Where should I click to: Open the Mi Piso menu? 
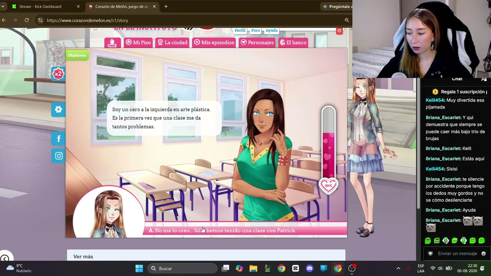[x=138, y=43]
